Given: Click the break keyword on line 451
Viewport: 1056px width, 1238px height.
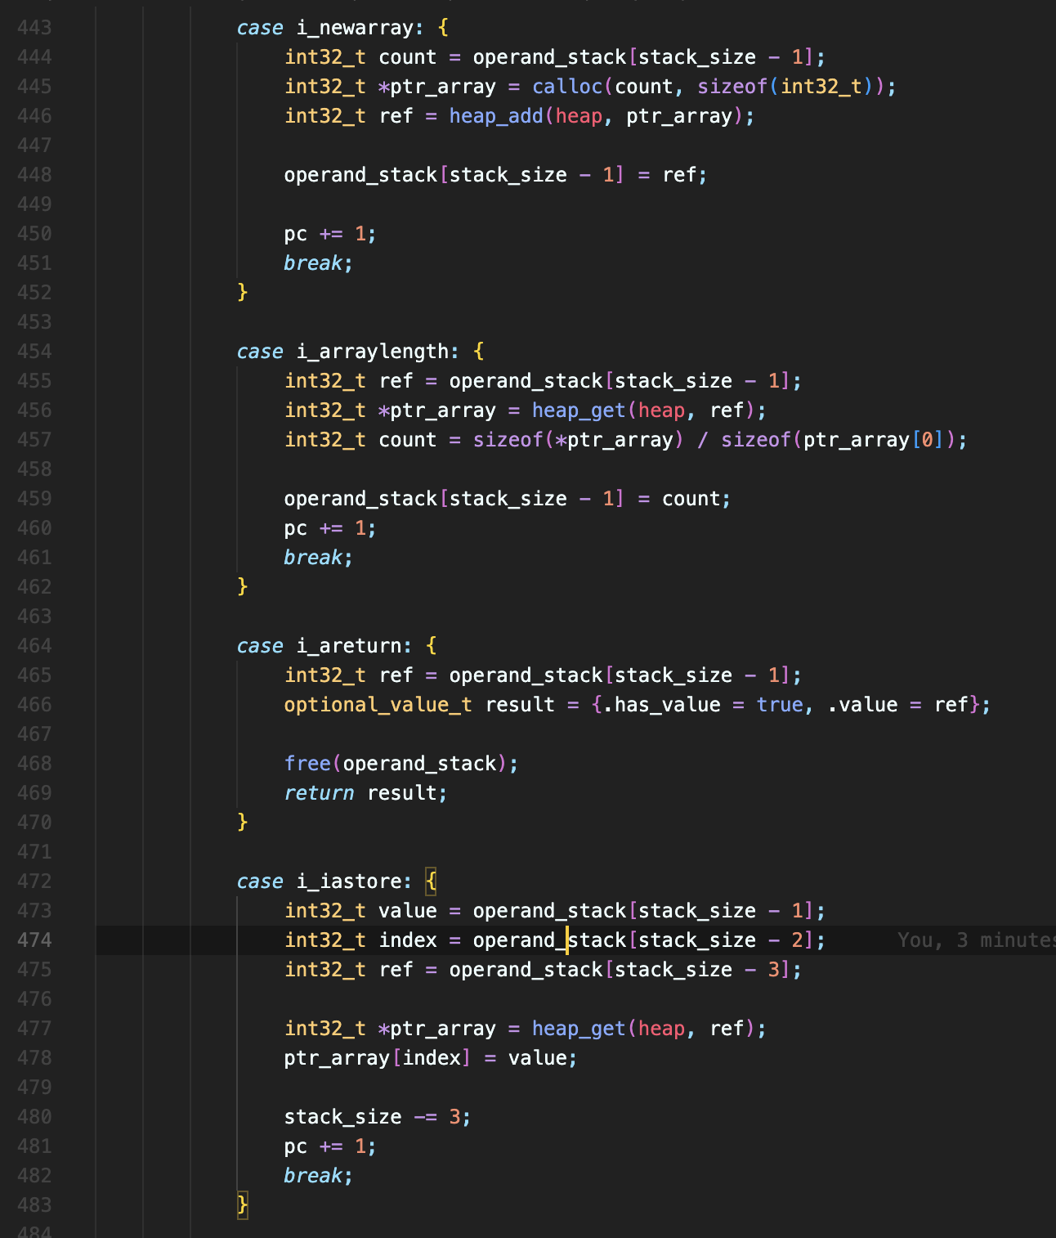Looking at the screenshot, I should 313,263.
